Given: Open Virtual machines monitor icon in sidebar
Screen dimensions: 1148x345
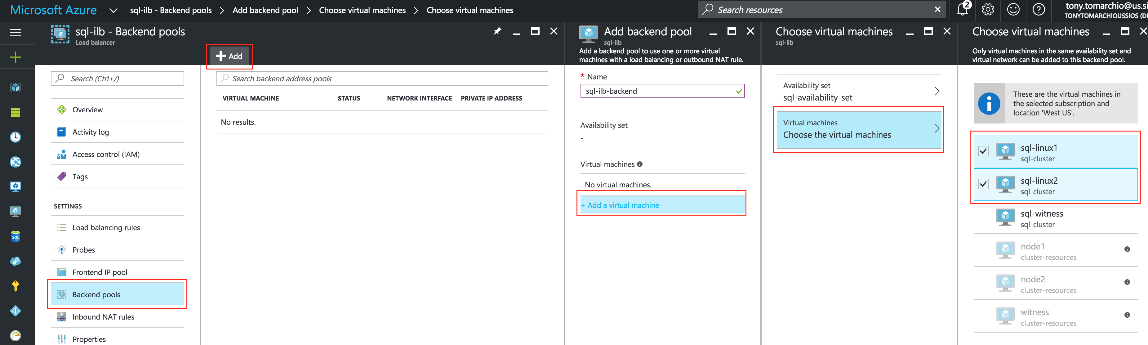Looking at the screenshot, I should pyautogui.click(x=16, y=186).
